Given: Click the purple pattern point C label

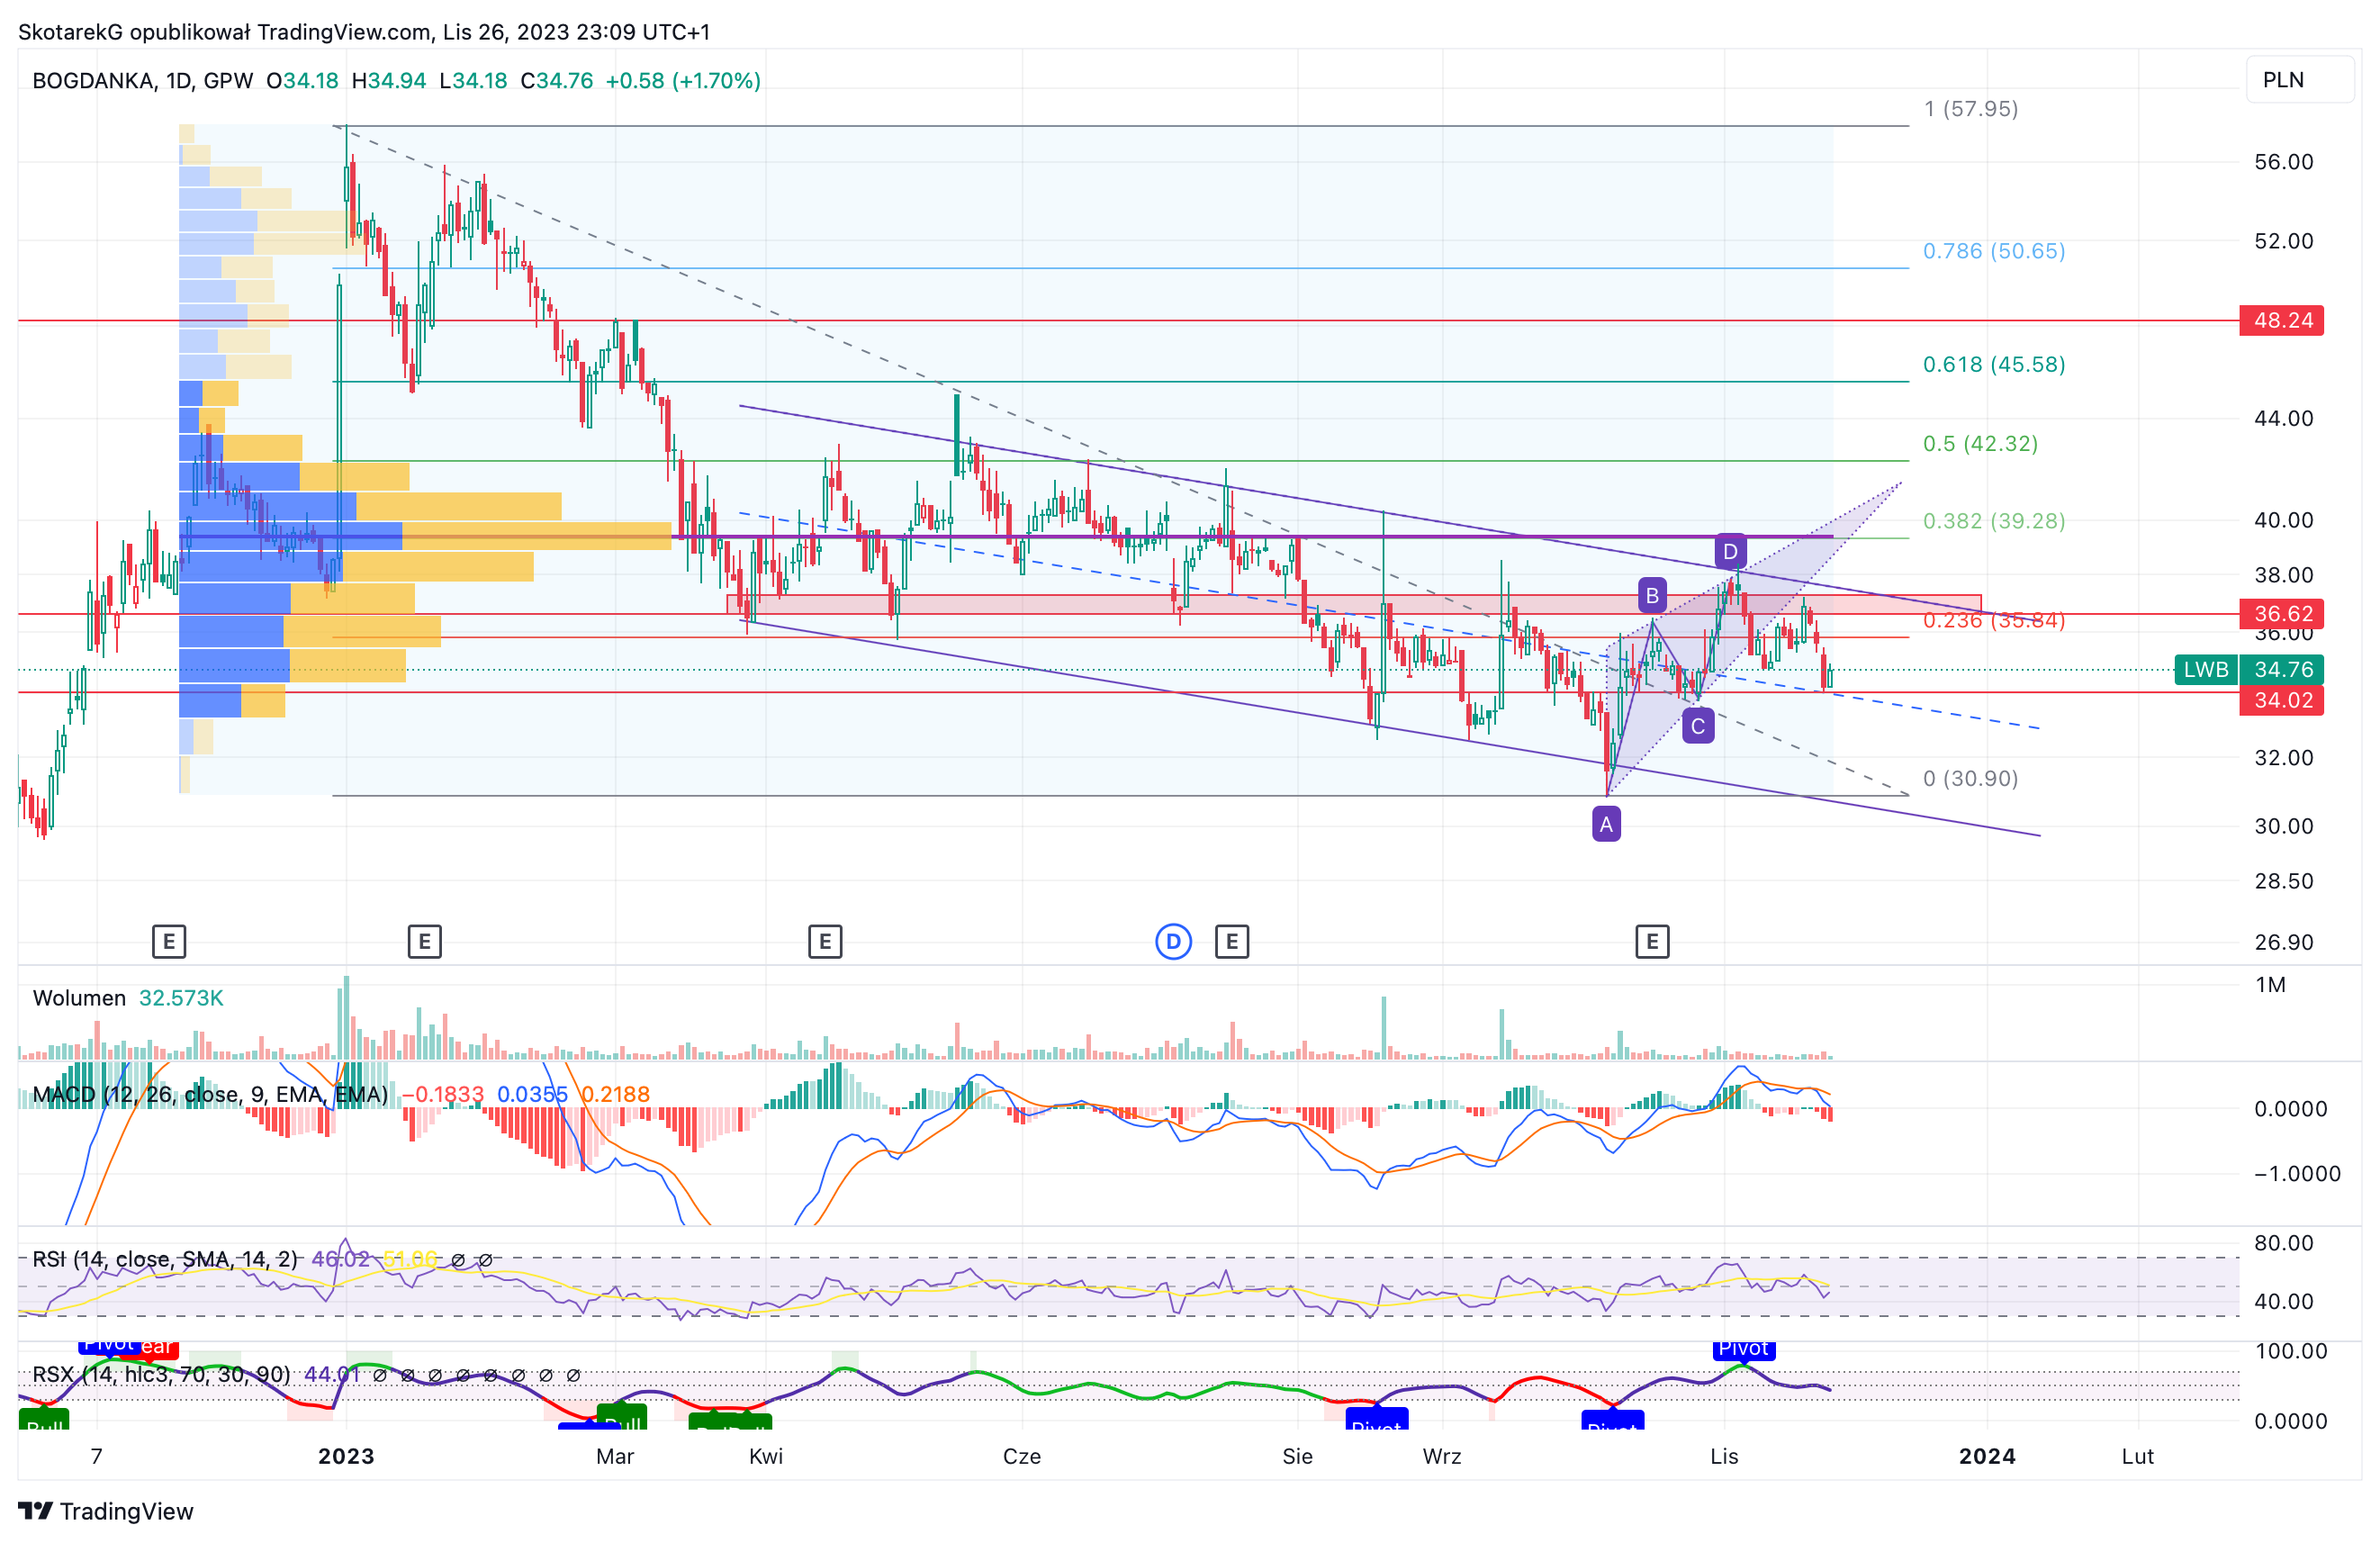Looking at the screenshot, I should (x=1697, y=726).
